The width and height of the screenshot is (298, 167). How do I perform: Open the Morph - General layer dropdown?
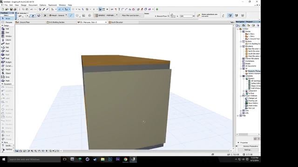pyautogui.click(x=58, y=15)
